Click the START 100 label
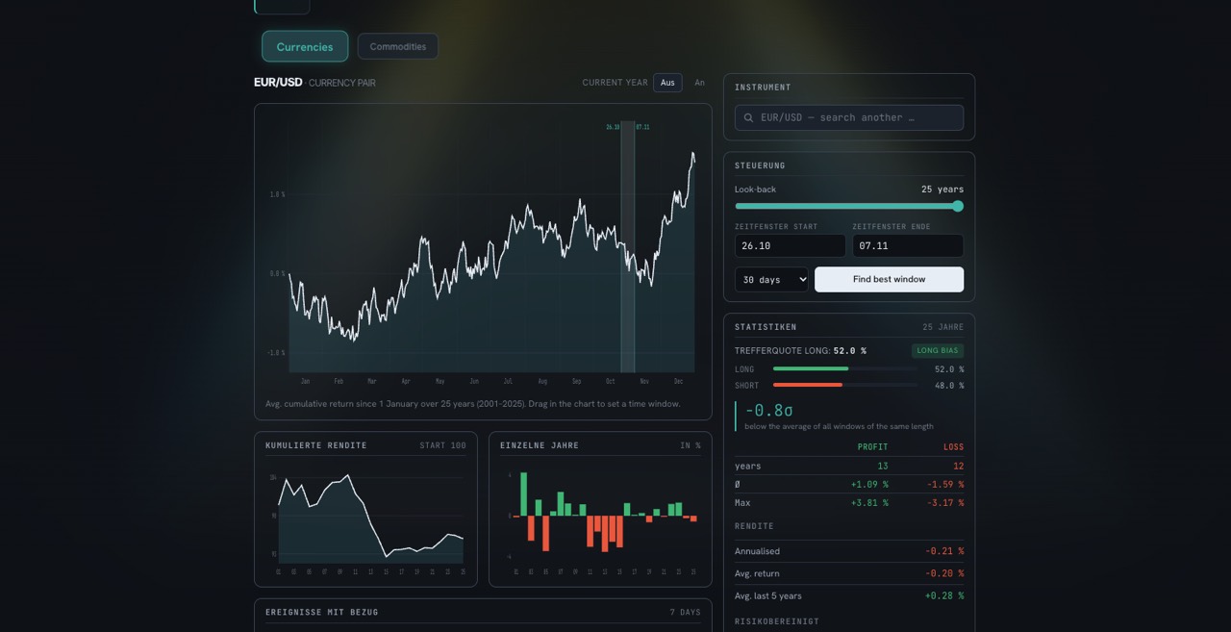This screenshot has width=1231, height=632. (x=442, y=445)
